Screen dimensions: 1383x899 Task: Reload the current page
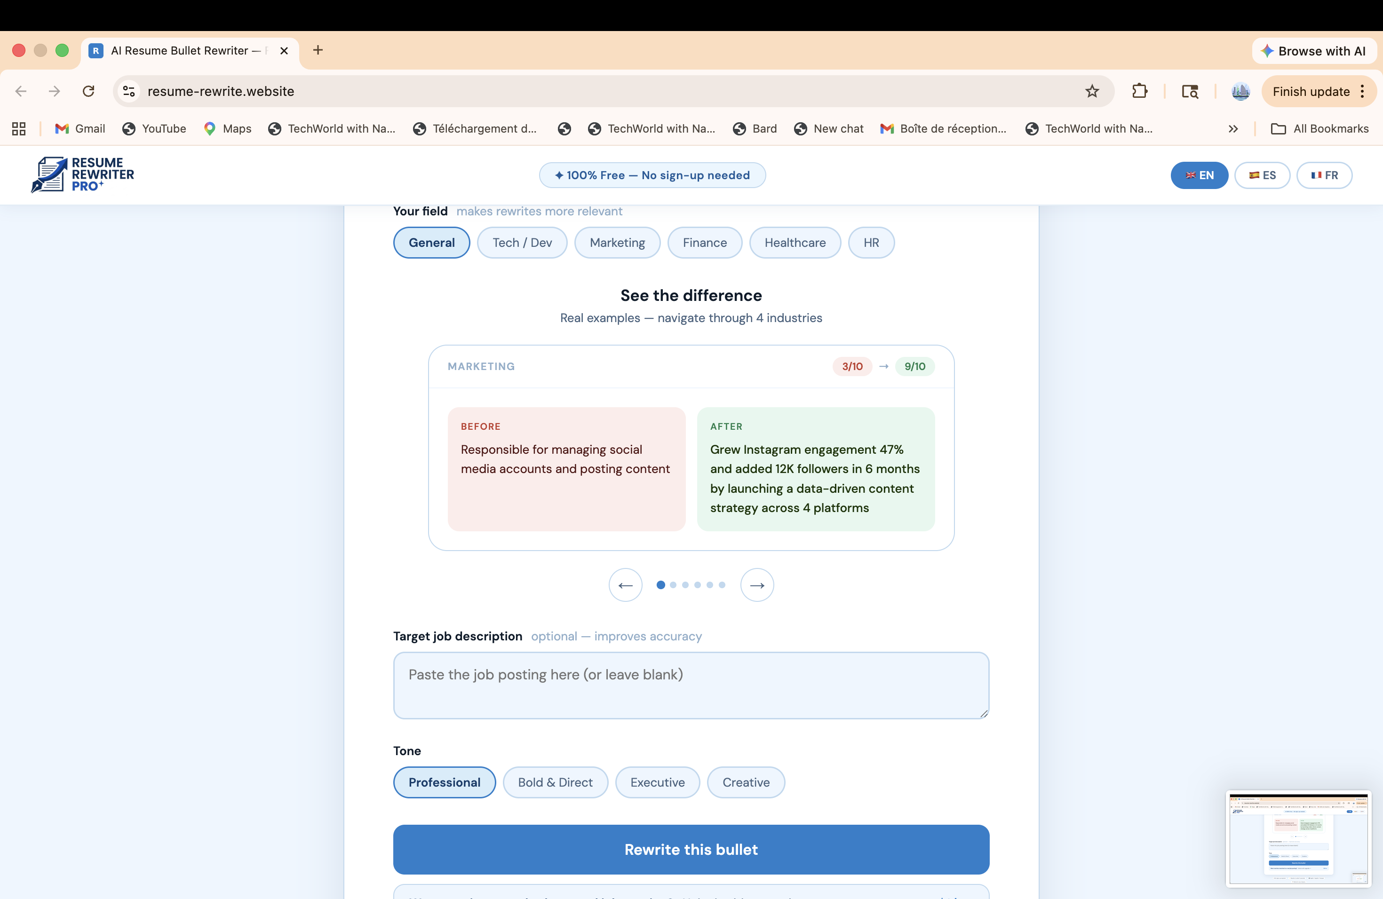88,91
